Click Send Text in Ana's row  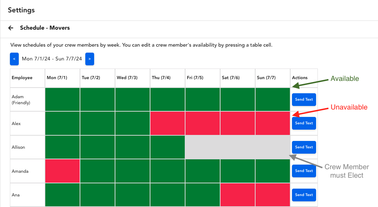[304, 195]
